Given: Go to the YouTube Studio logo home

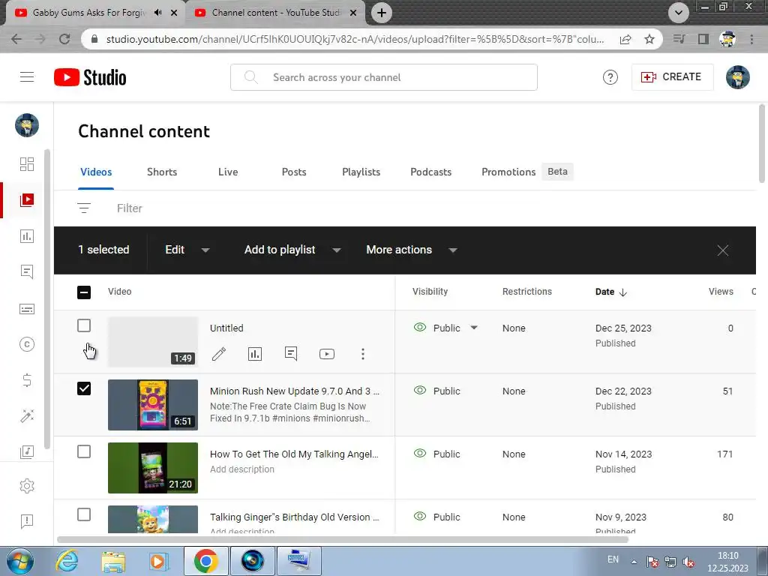Looking at the screenshot, I should [90, 77].
